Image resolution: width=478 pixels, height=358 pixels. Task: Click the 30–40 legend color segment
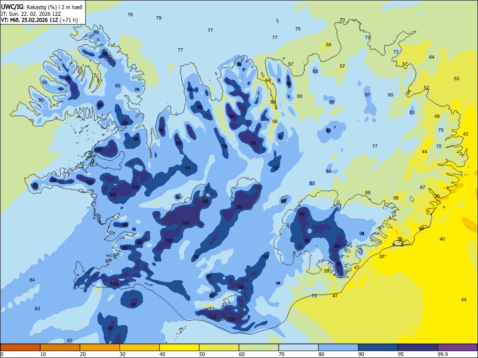pos(140,347)
